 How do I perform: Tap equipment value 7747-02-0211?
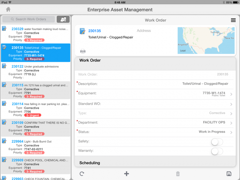click(x=34, y=149)
